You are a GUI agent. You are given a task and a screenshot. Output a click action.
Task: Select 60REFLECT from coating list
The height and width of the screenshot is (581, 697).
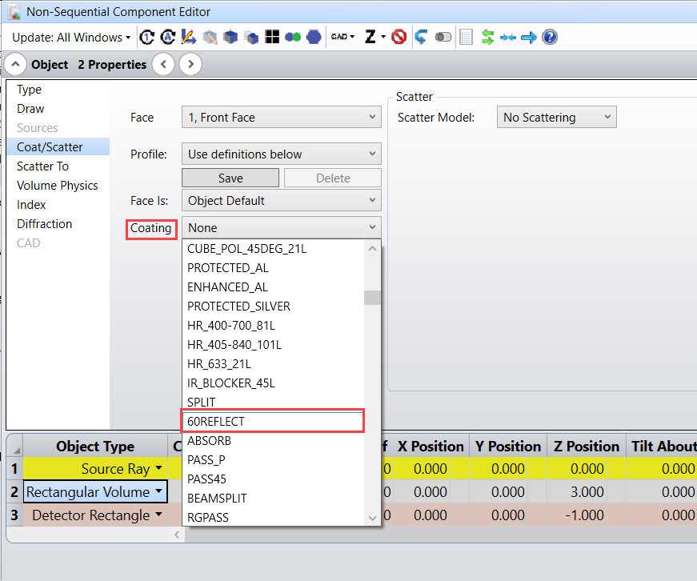coord(272,421)
